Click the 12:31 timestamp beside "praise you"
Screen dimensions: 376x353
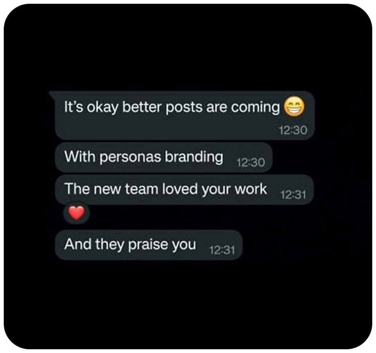click(x=222, y=250)
